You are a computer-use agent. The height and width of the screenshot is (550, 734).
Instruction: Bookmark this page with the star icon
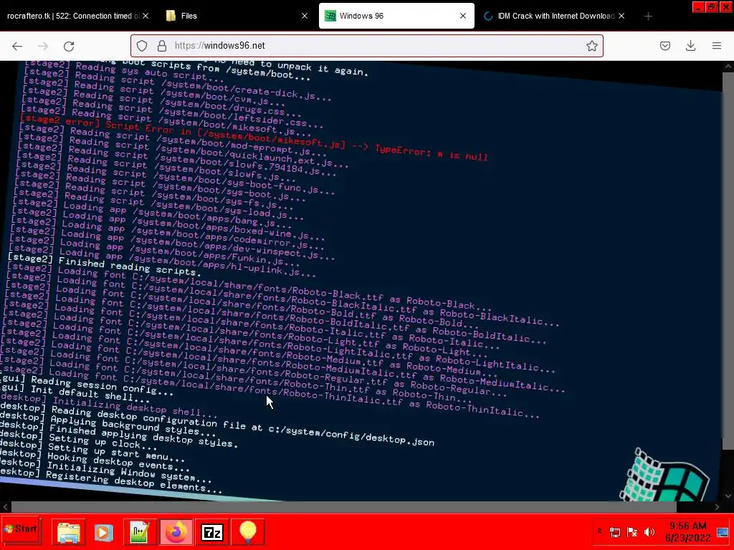tap(591, 46)
